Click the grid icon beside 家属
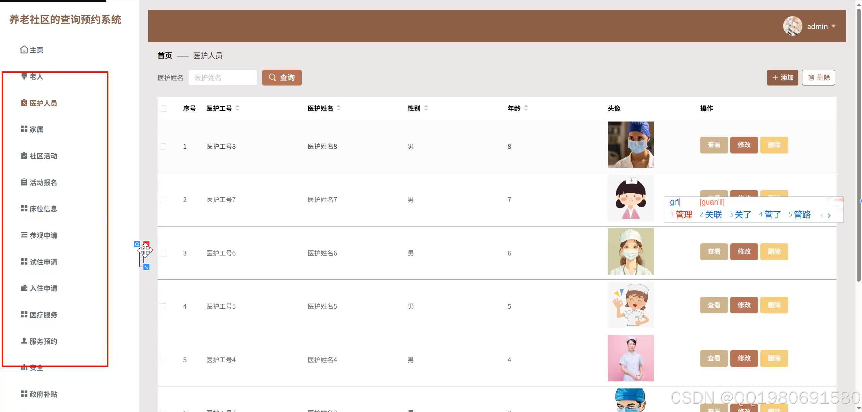Viewport: 862px width, 412px height. click(x=24, y=129)
